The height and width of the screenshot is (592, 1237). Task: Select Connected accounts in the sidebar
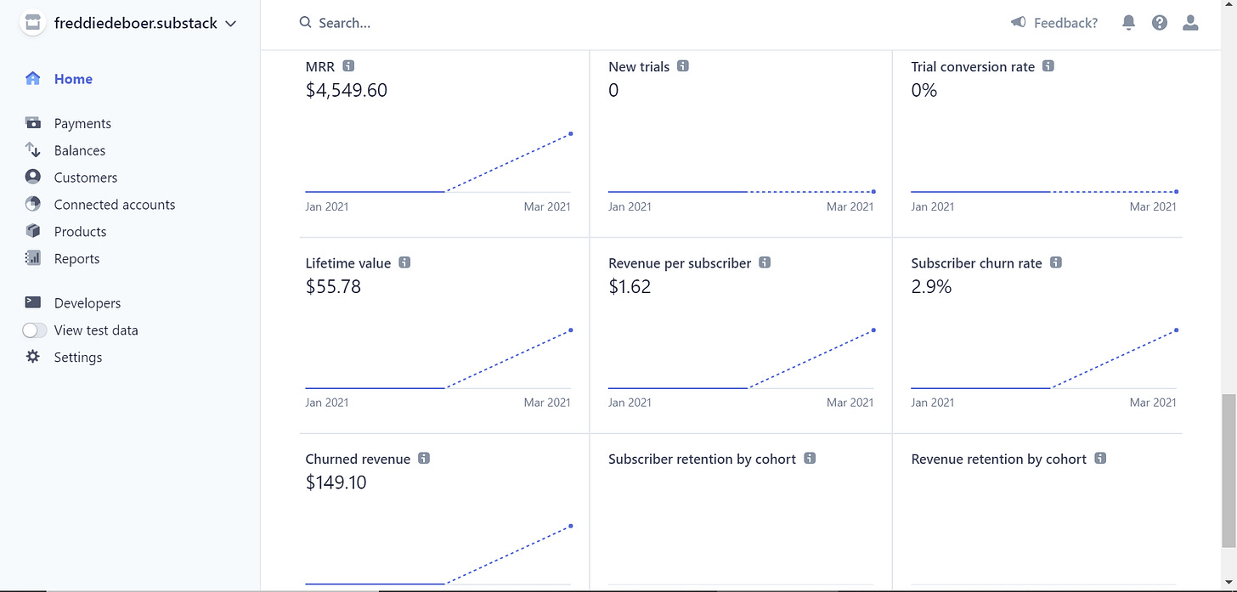pos(114,205)
